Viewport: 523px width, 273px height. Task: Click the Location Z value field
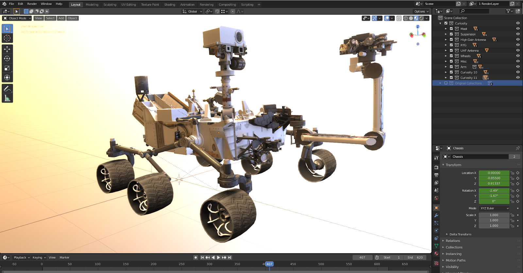[x=494, y=184]
